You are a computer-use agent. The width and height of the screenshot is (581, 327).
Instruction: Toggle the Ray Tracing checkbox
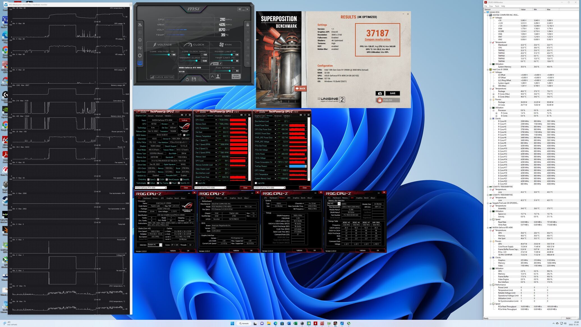(158, 183)
